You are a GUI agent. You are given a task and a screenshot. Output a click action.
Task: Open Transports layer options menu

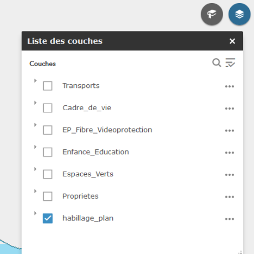pyautogui.click(x=230, y=86)
